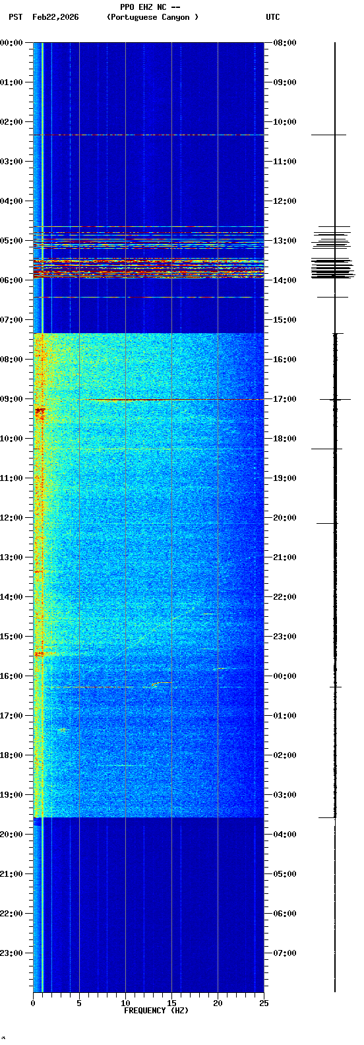Click the FREQUENCY (HZ) axis label

(x=156, y=1011)
